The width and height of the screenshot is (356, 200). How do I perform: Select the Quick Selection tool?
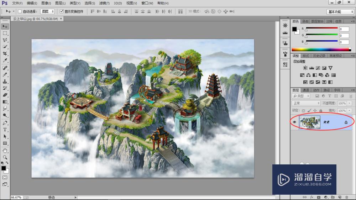(x=5, y=47)
